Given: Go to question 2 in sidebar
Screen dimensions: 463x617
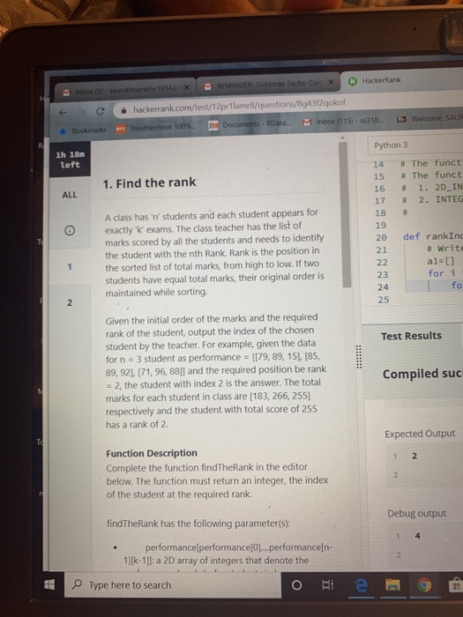Looking at the screenshot, I should tap(70, 302).
